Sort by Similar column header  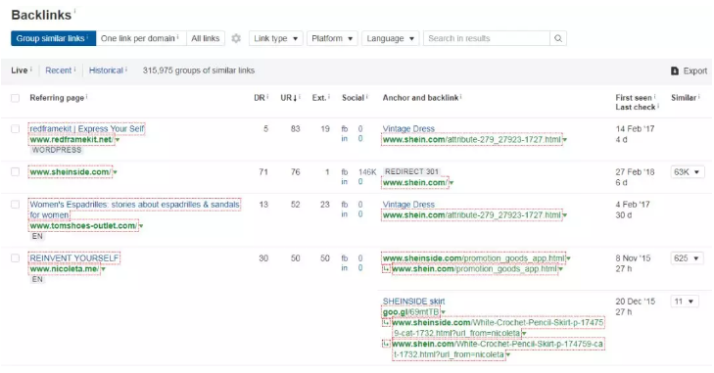click(x=684, y=98)
